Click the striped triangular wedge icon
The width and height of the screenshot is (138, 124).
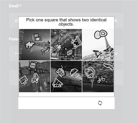(x=57, y=83)
